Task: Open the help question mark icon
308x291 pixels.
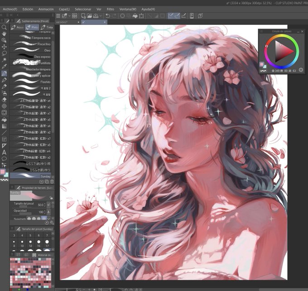Action: 200,16
